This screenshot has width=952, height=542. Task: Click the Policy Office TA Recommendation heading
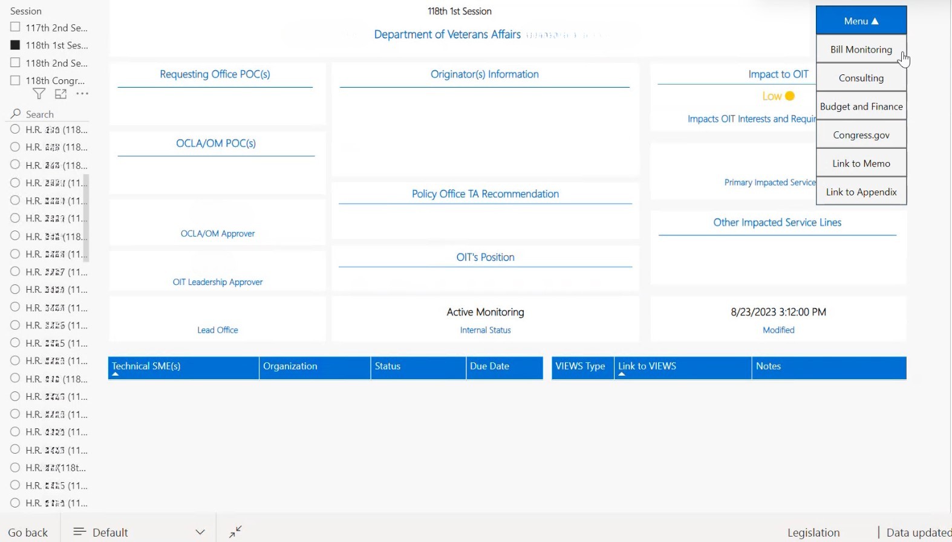[x=485, y=194]
